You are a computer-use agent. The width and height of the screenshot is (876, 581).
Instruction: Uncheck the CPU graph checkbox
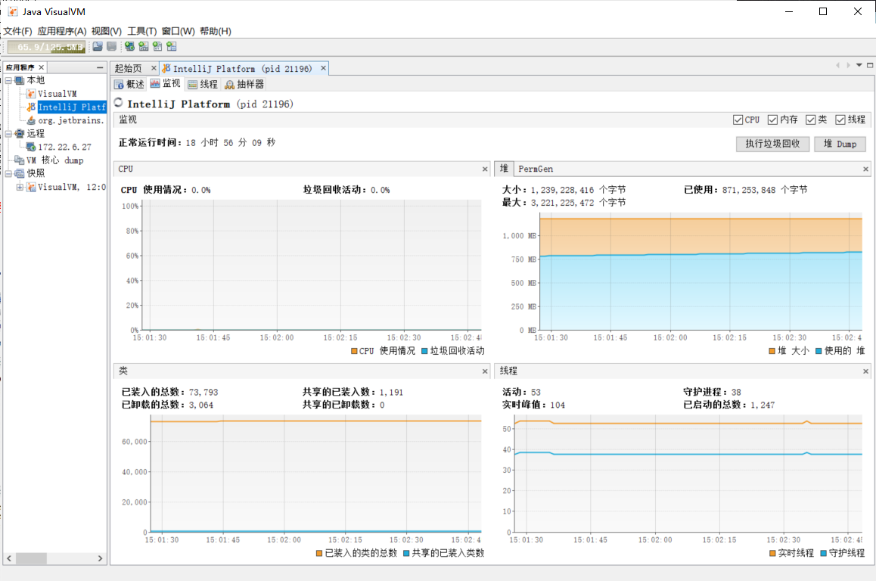[x=738, y=120]
